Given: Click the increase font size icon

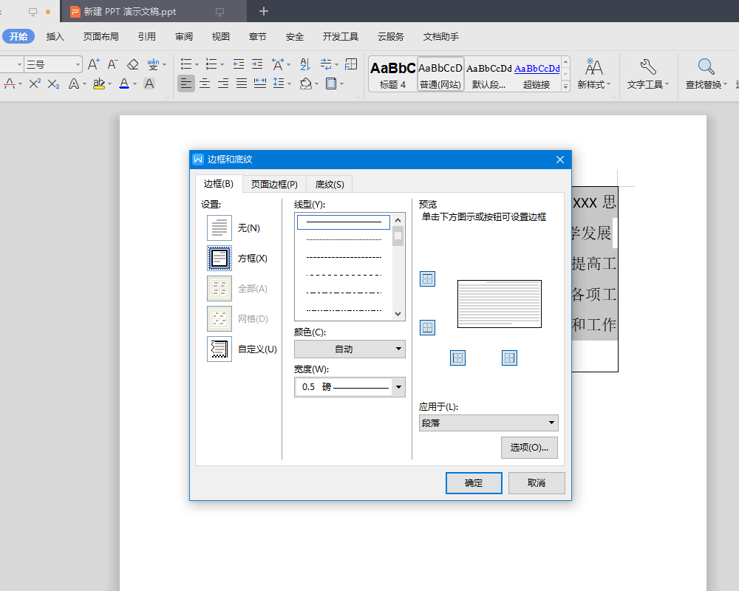Looking at the screenshot, I should tap(93, 65).
